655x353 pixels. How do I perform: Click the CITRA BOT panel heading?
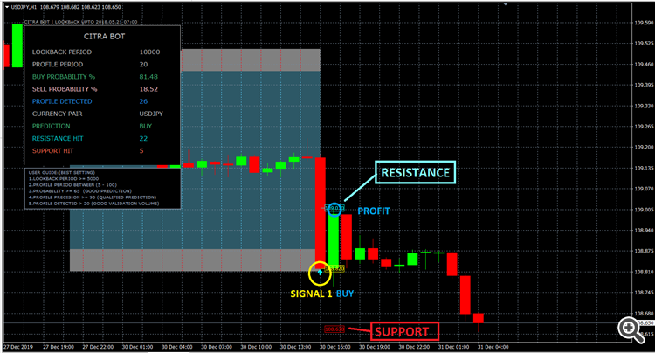click(x=105, y=37)
